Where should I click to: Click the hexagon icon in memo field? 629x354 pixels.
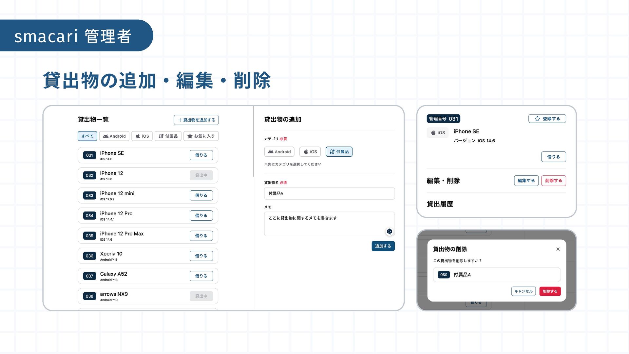coord(389,231)
